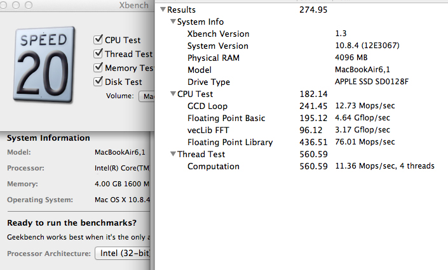The width and height of the screenshot is (448, 270).
Task: Open the Processor Architecture Intel (32-bit) dropdown
Action: click(123, 253)
